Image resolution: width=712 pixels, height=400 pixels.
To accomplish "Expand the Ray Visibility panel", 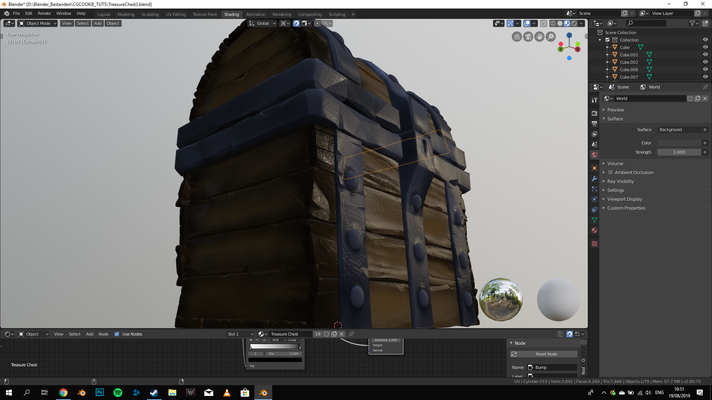I will point(620,181).
